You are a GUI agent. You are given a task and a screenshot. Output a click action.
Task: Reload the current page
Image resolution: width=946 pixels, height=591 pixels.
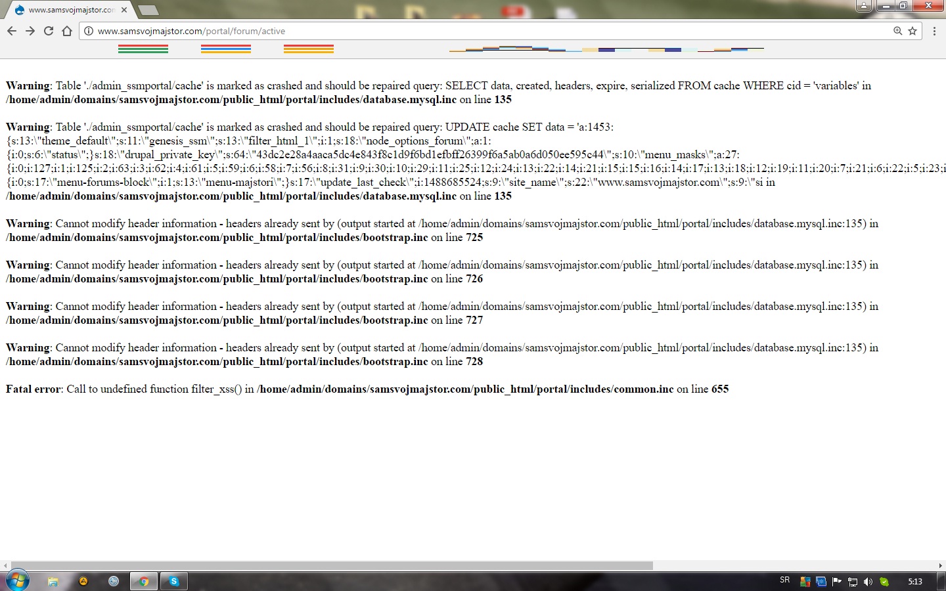(49, 31)
